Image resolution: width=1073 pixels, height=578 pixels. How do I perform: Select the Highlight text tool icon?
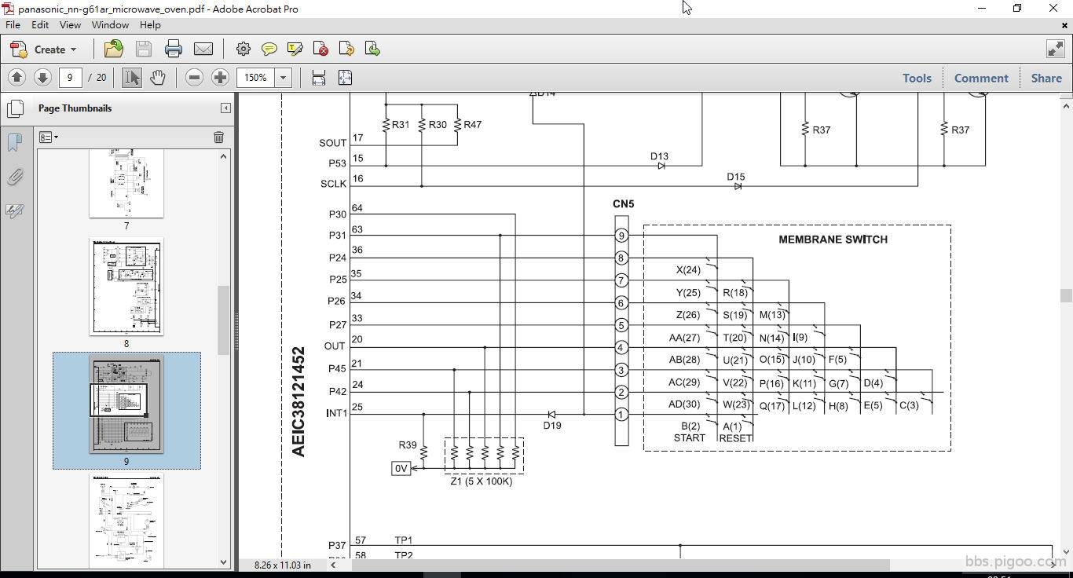tap(295, 49)
